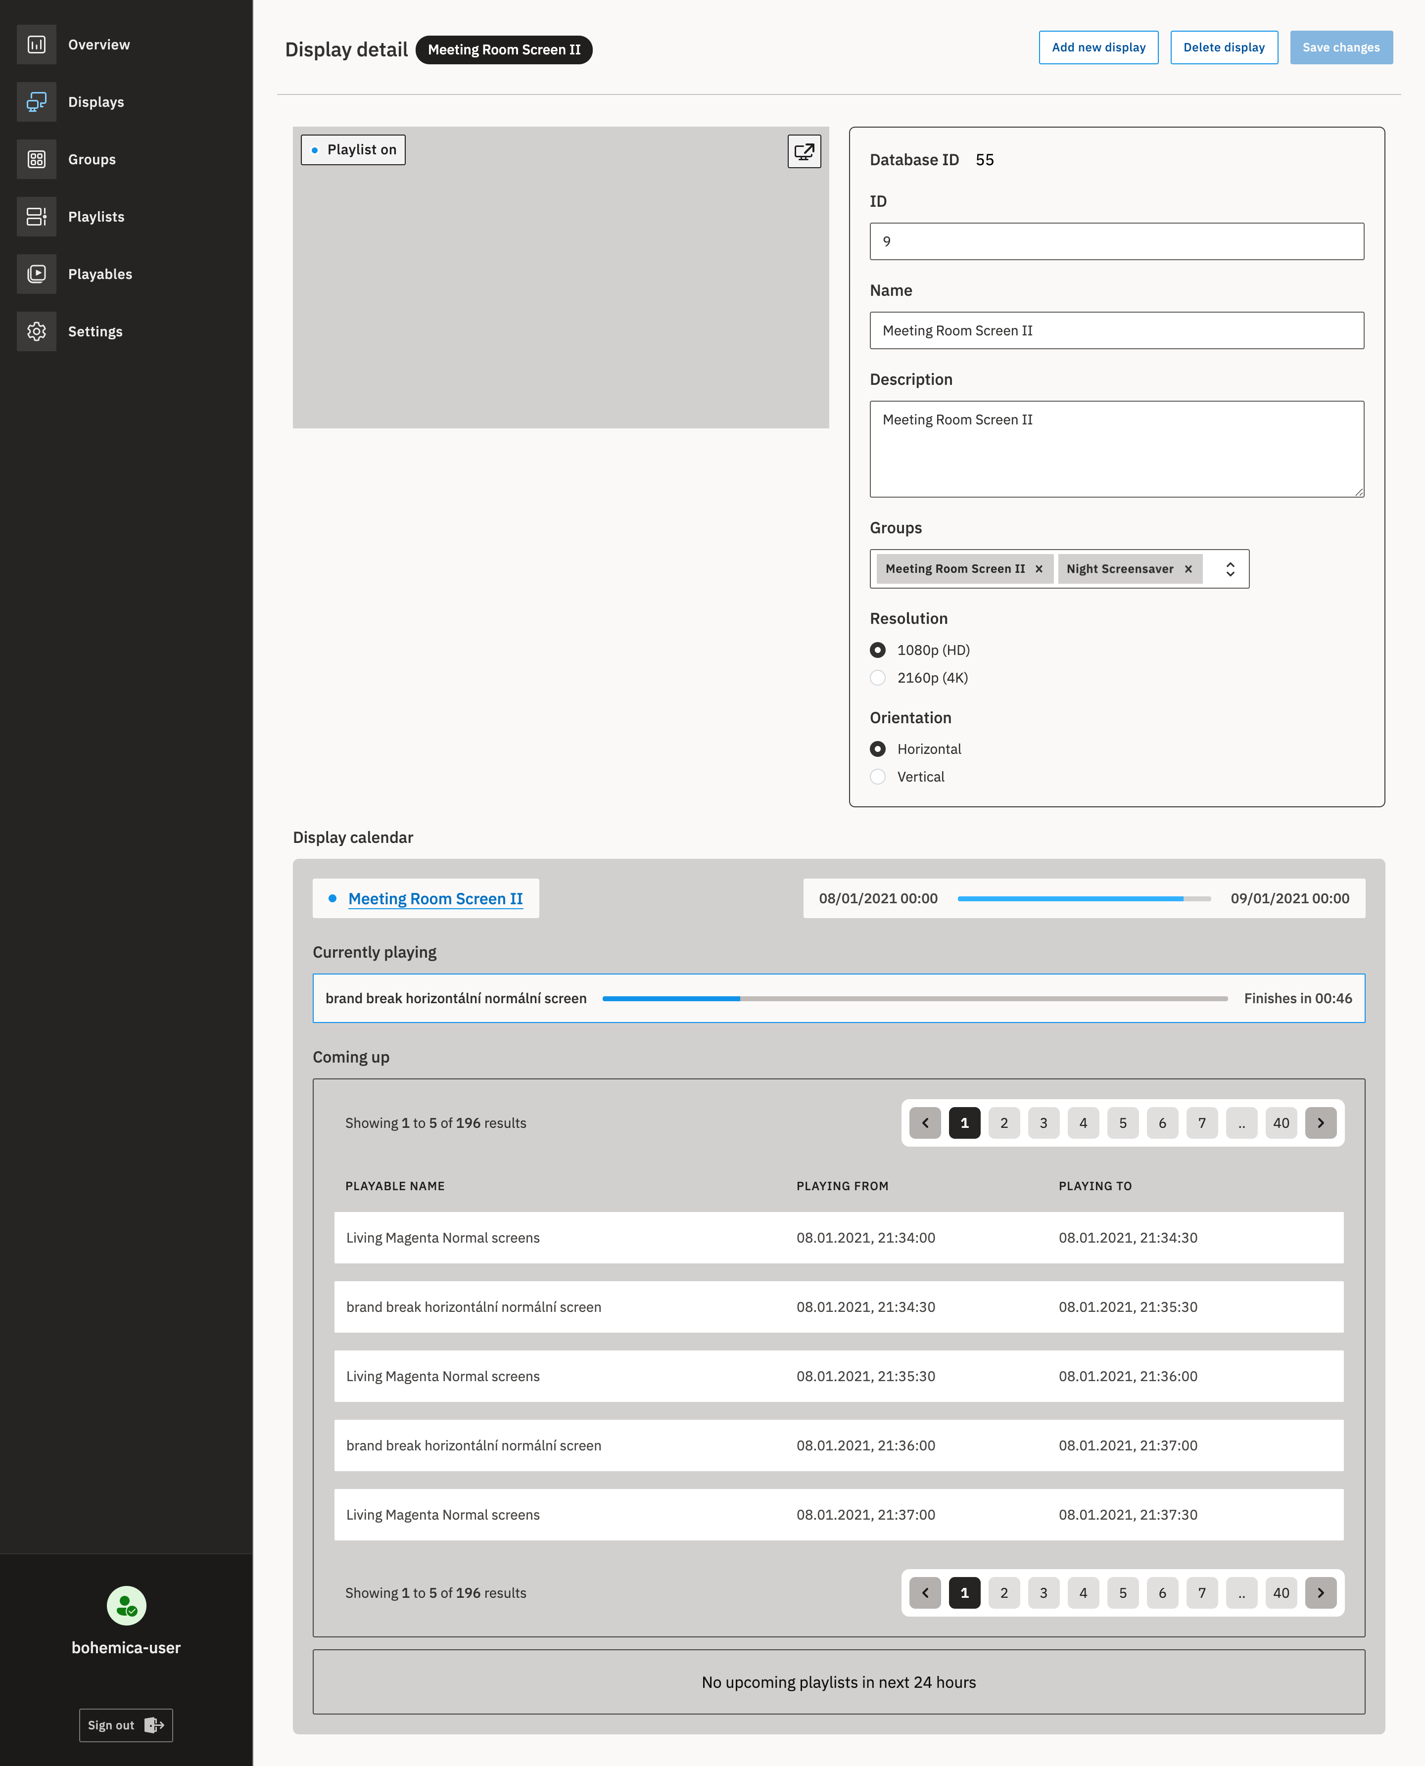
Task: Select 2160p (4K) resolution radio button
Action: tap(877, 678)
